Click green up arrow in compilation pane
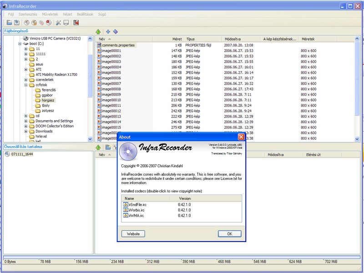364x273 pixels. 98,147
